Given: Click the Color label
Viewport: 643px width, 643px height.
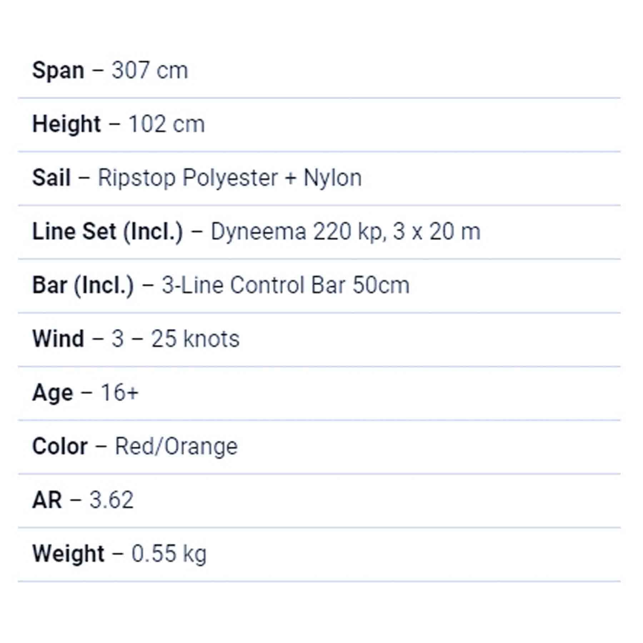Looking at the screenshot, I should point(60,446).
